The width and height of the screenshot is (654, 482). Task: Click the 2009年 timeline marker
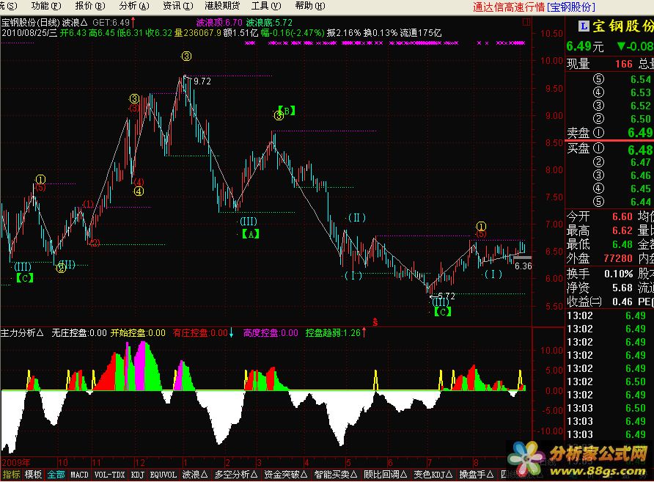16,462
